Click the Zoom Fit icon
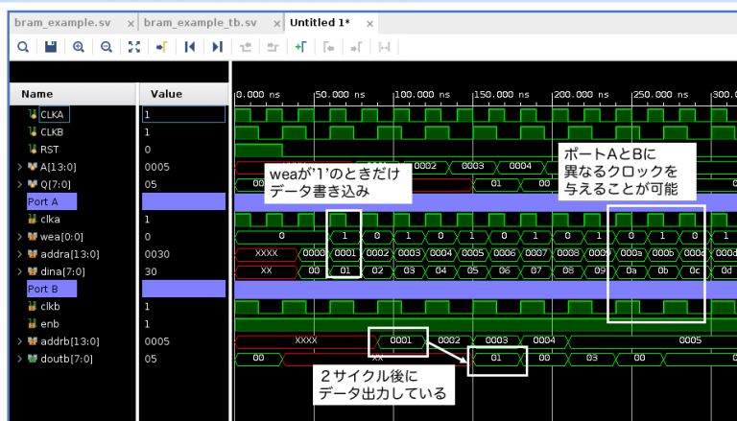Screen dimensions: 737x421 134,46
